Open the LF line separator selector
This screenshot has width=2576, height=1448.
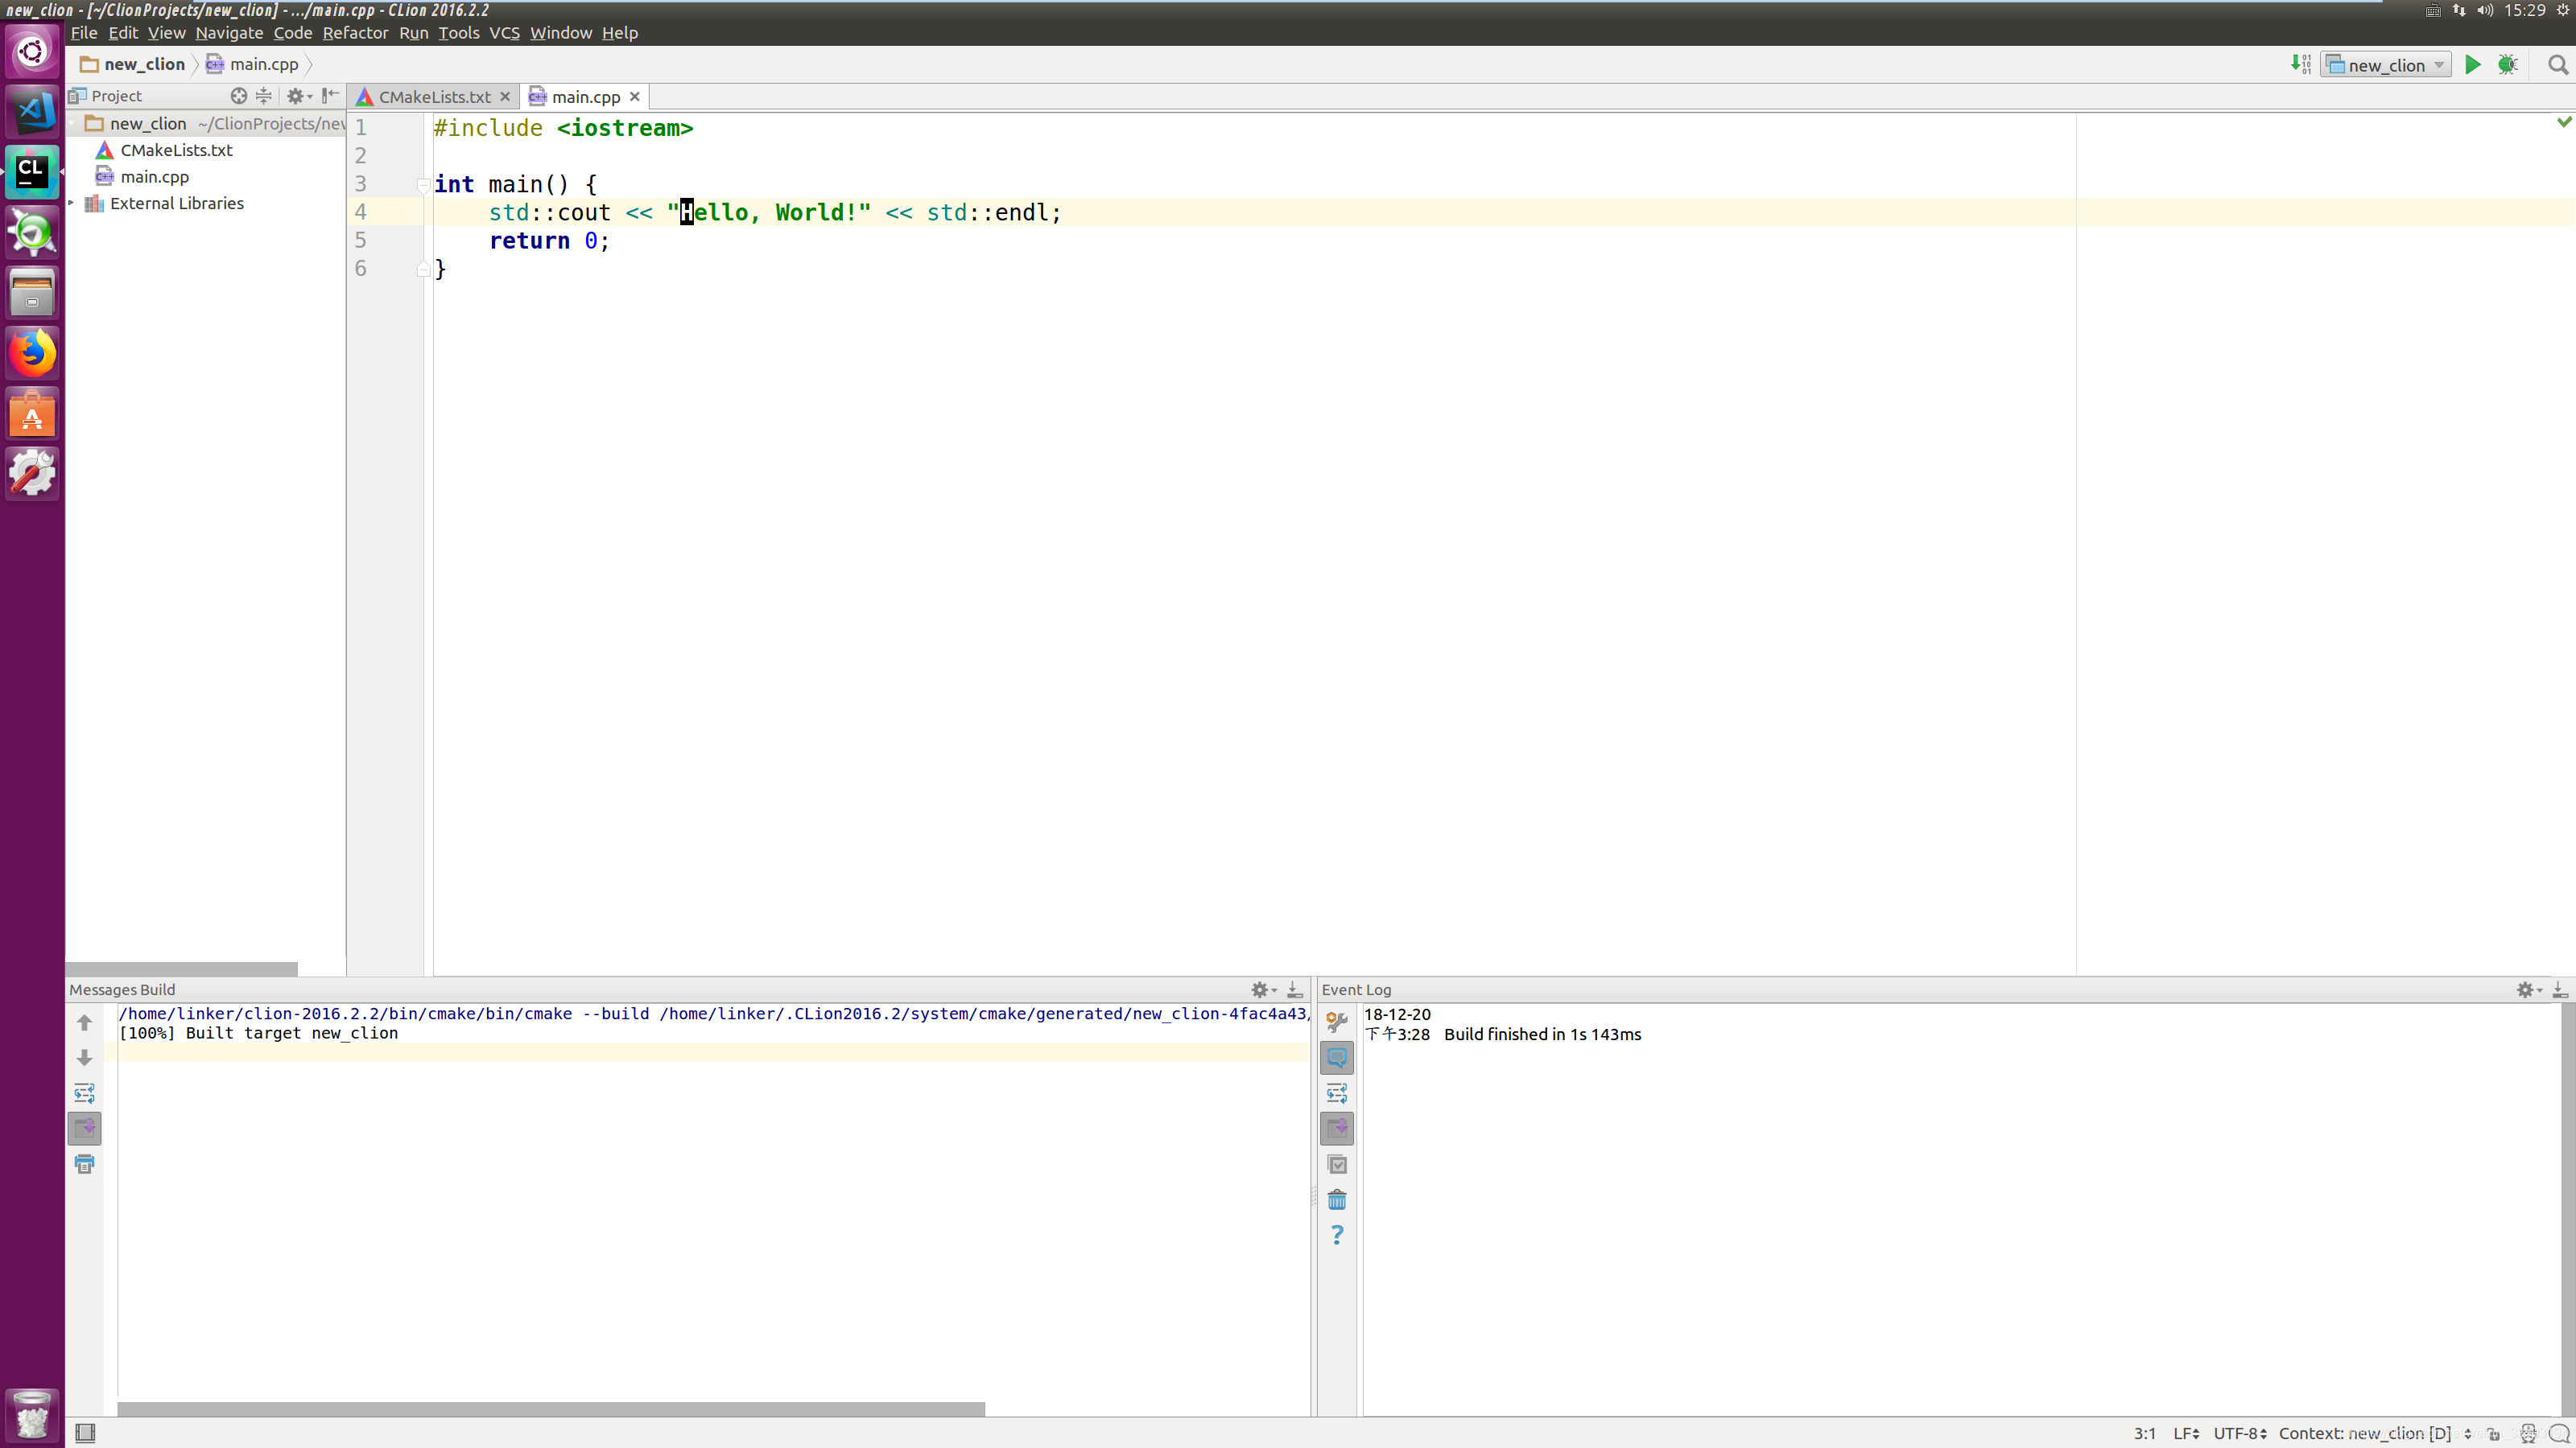pos(2186,1433)
